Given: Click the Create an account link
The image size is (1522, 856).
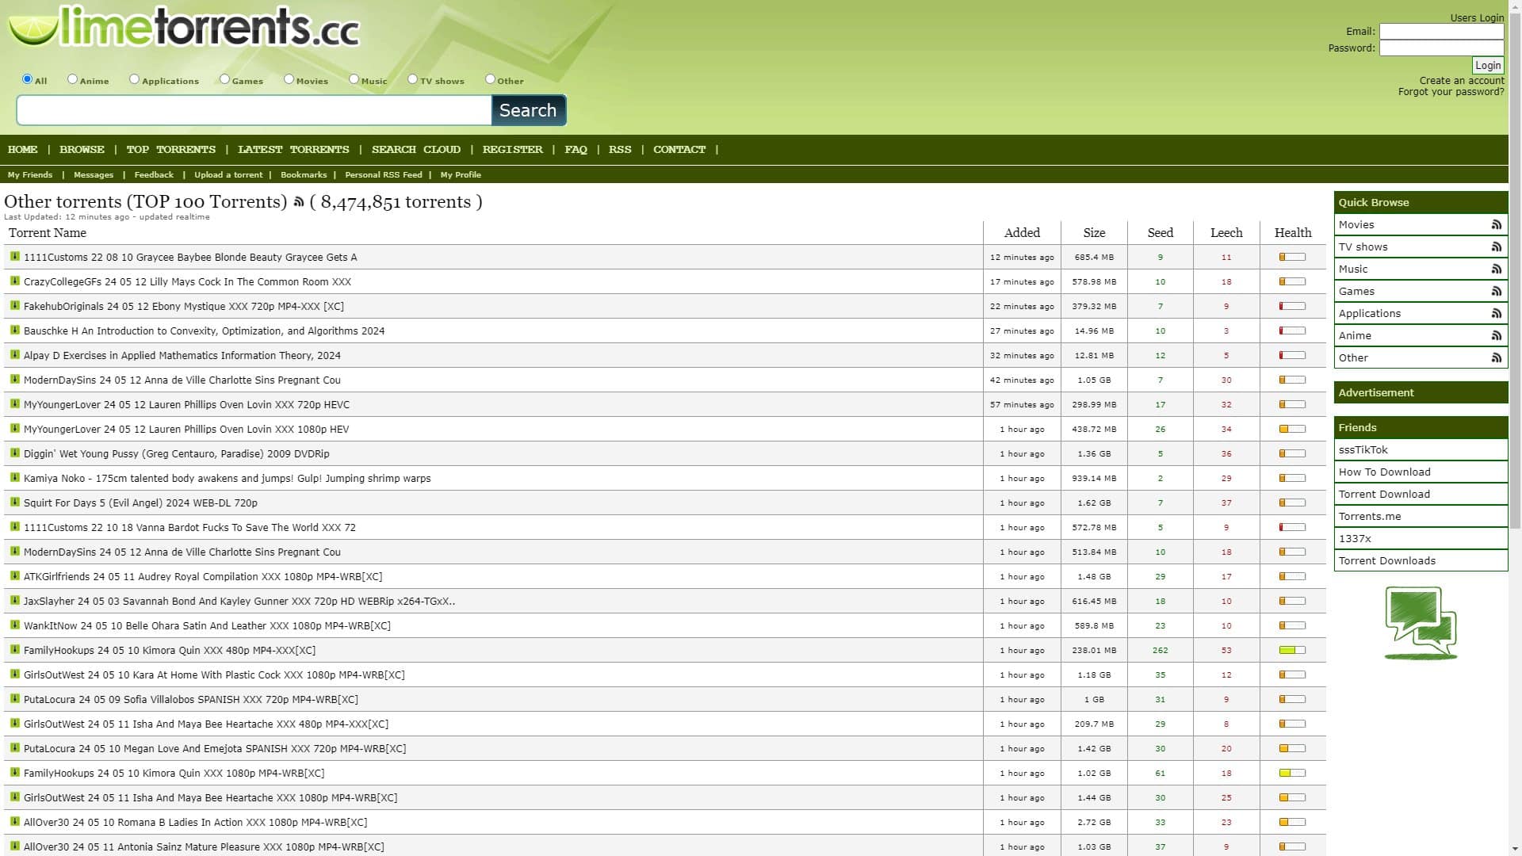Looking at the screenshot, I should (1462, 81).
